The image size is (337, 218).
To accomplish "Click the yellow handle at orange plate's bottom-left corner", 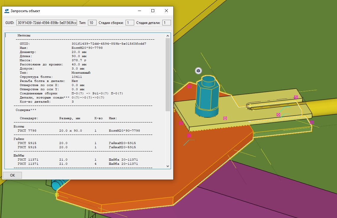I will point(57,195).
